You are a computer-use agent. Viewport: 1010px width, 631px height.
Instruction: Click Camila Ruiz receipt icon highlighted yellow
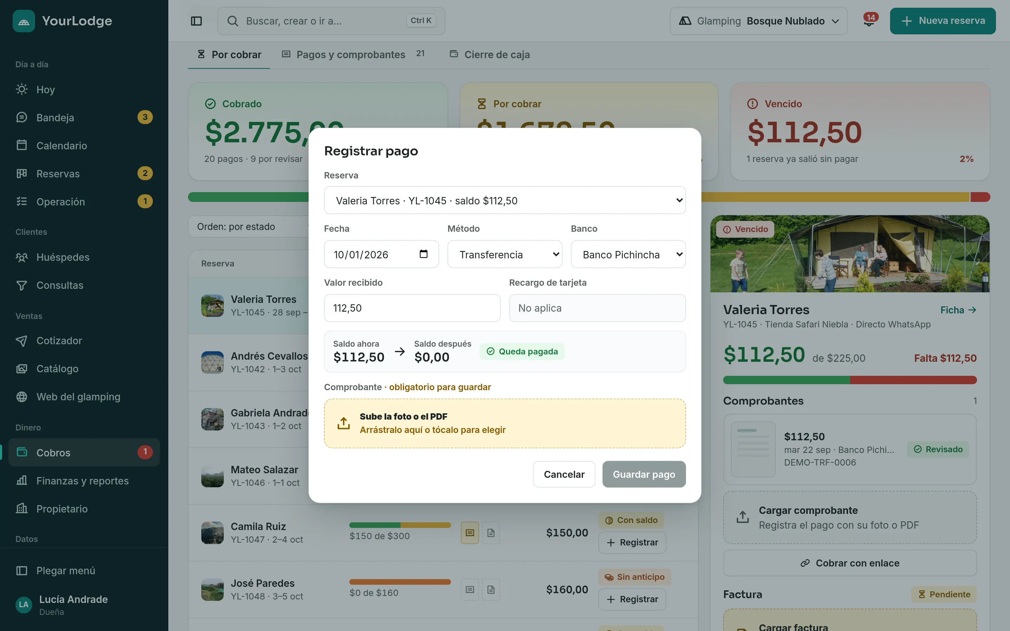pyautogui.click(x=470, y=532)
